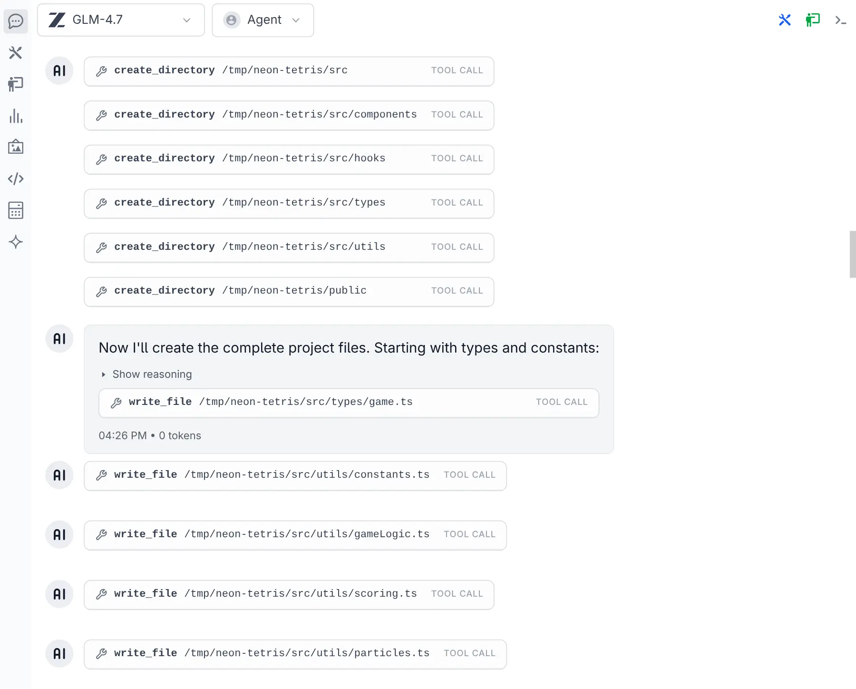Open the sparkle star icon in sidebar
Viewport: 856px width, 689px height.
pos(16,242)
